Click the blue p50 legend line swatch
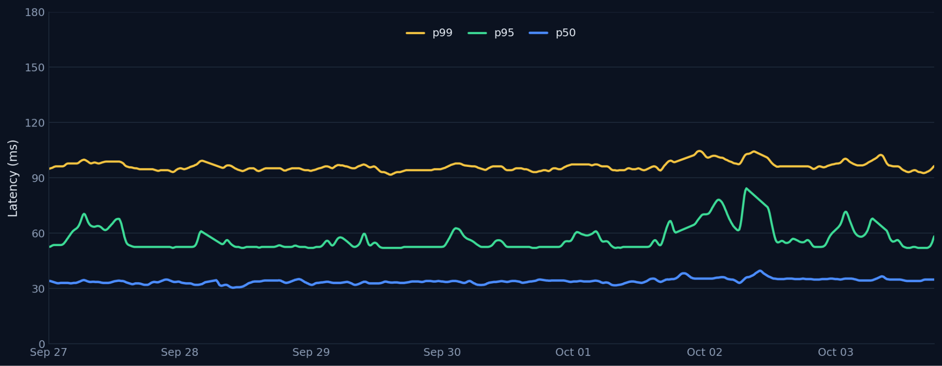The image size is (942, 366). click(x=539, y=33)
